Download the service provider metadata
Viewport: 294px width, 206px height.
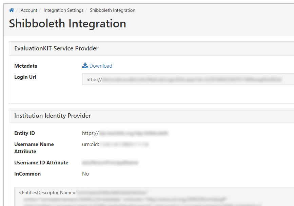pos(101,66)
